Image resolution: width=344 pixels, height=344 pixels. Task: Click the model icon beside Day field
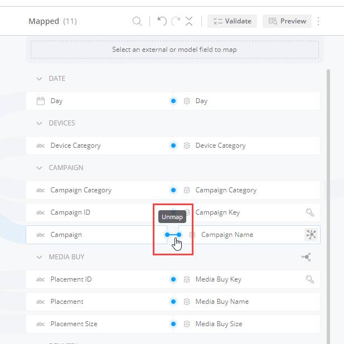coord(187,101)
